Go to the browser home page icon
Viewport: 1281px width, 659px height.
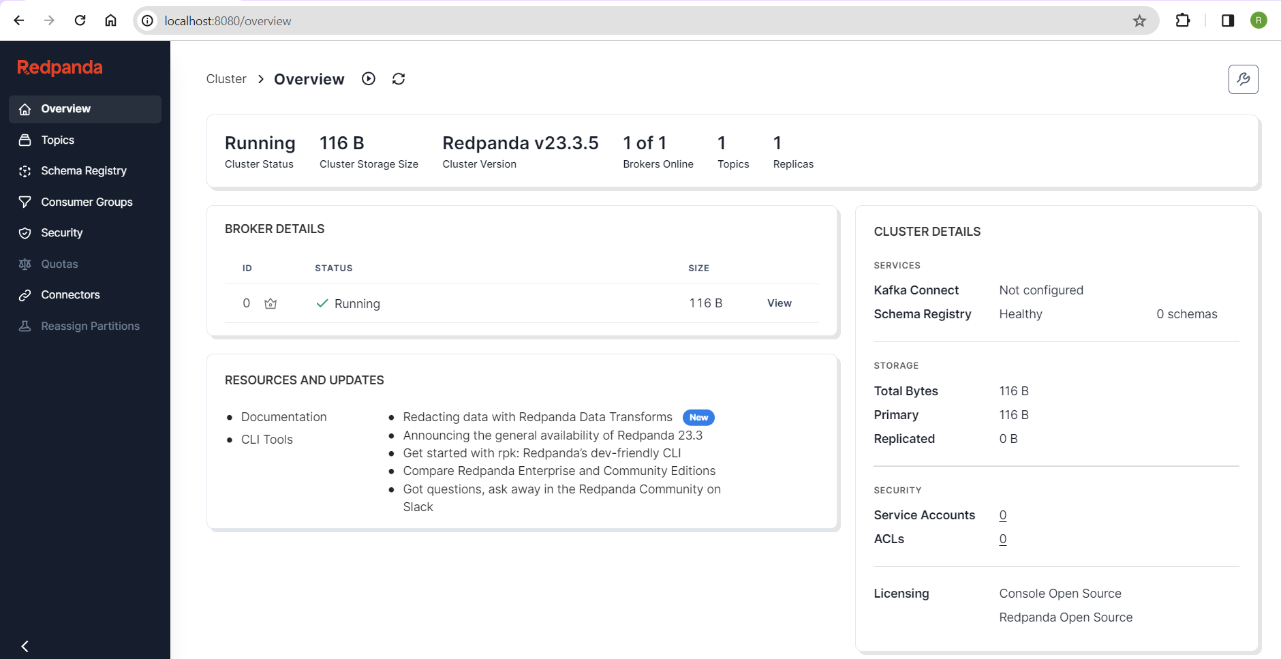(110, 20)
